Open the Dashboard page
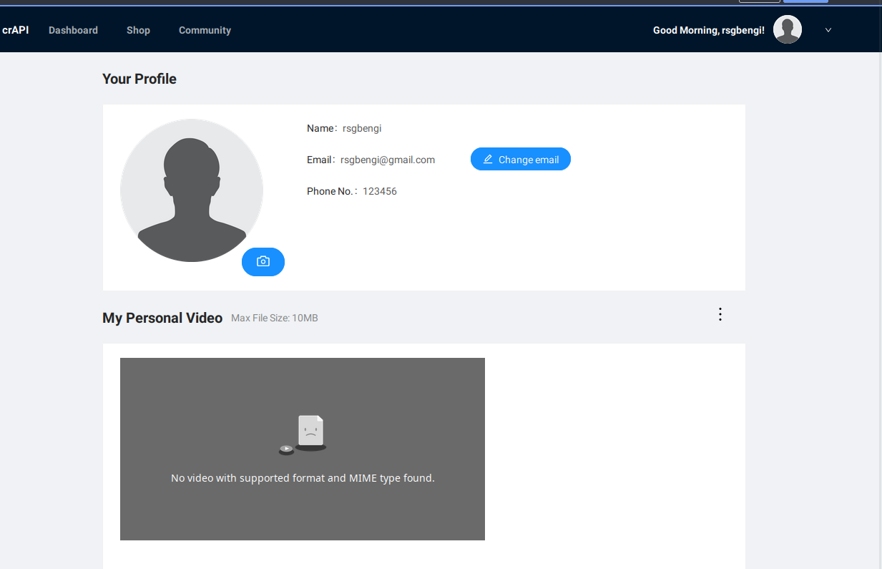Image resolution: width=882 pixels, height=569 pixels. [73, 30]
